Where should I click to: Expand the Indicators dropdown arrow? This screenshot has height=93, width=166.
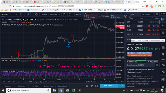[x=59, y=14]
